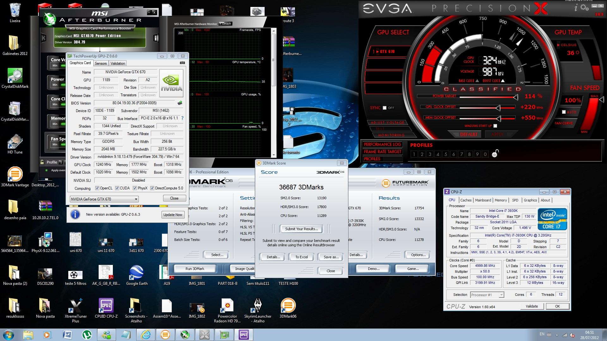
Task: Switch to the Validation tab in GPU-Z
Action: [x=118, y=63]
